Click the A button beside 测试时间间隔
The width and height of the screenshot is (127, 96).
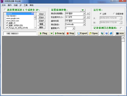(x=88, y=13)
